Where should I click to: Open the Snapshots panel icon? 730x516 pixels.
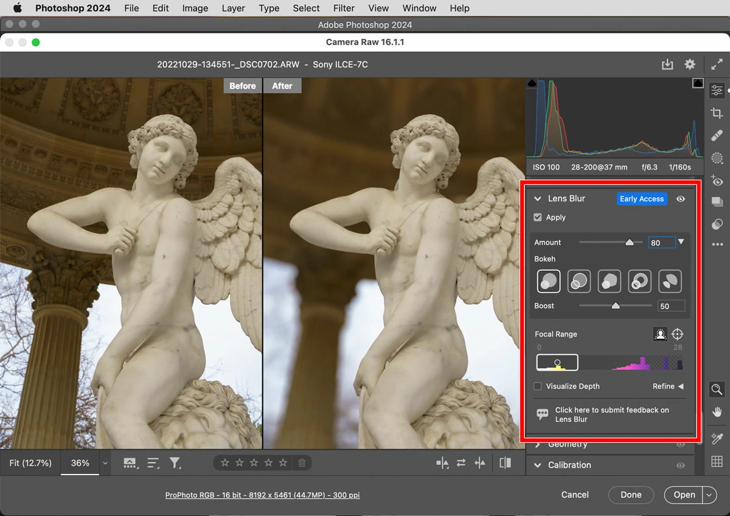coord(717,202)
